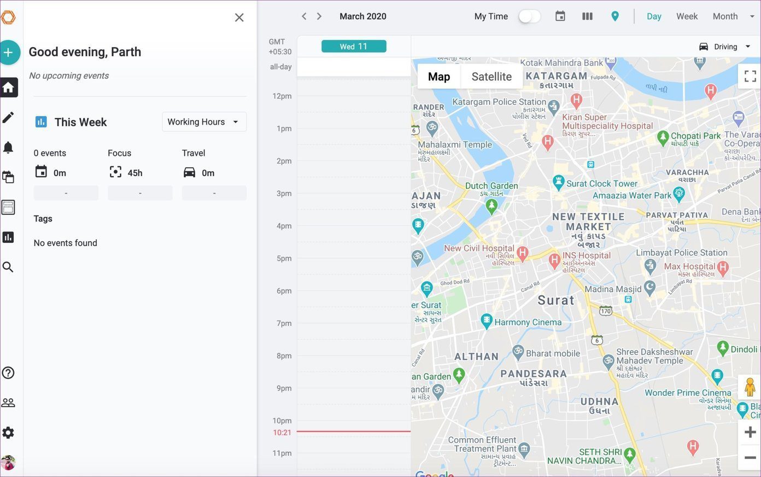Screen dimensions: 761x477
Task: Open the settings gear sidebar icon
Action: coord(8,433)
